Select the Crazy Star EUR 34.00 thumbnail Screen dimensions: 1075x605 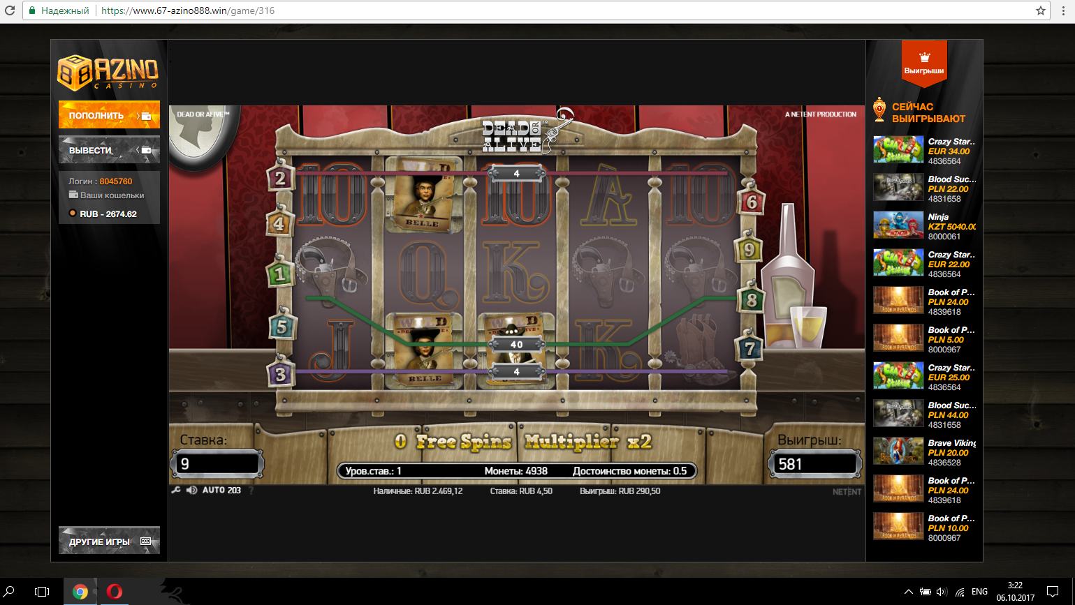(898, 150)
